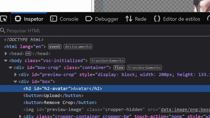Expand the head element
This screenshot has height=118, width=210.
click(x=6, y=53)
